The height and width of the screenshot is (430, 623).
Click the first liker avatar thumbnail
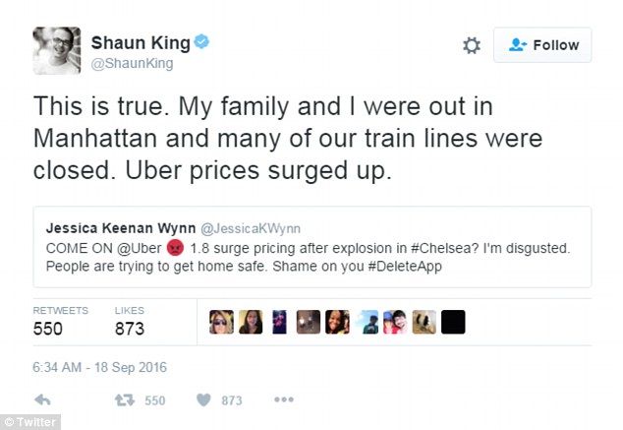(x=222, y=322)
